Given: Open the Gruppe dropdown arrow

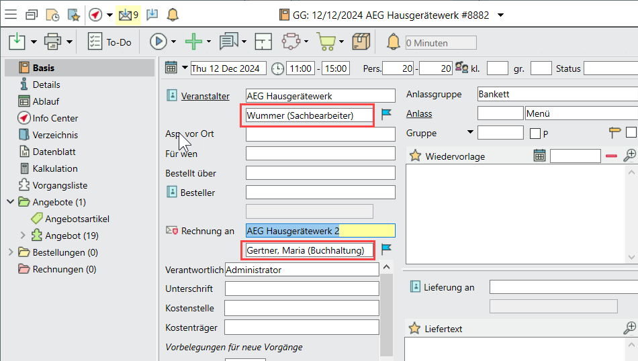Looking at the screenshot, I should pos(470,132).
